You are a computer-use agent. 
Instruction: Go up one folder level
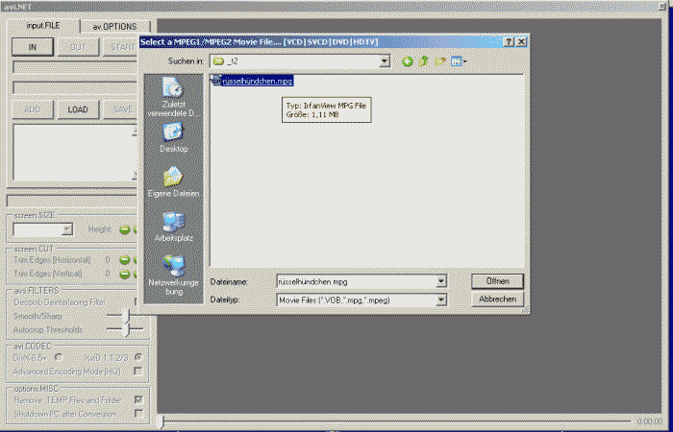point(424,61)
